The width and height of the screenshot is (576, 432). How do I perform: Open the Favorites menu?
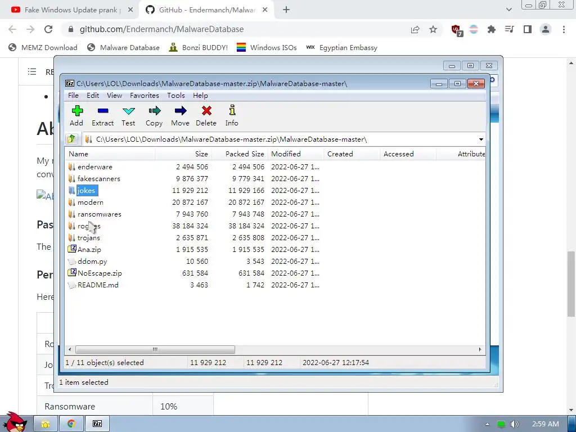tap(145, 96)
